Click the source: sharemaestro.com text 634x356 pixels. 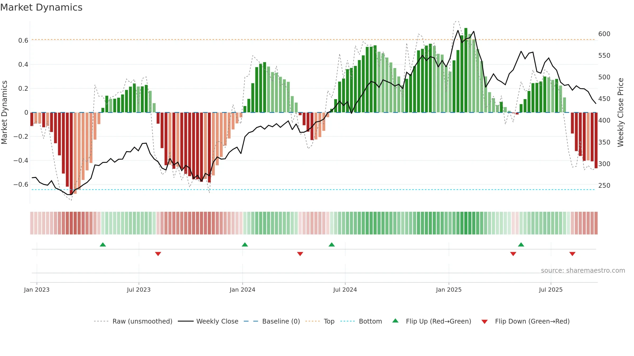tap(583, 270)
